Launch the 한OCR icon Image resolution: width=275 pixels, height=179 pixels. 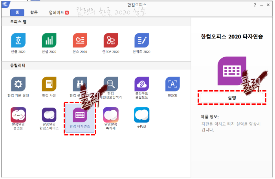(172, 84)
